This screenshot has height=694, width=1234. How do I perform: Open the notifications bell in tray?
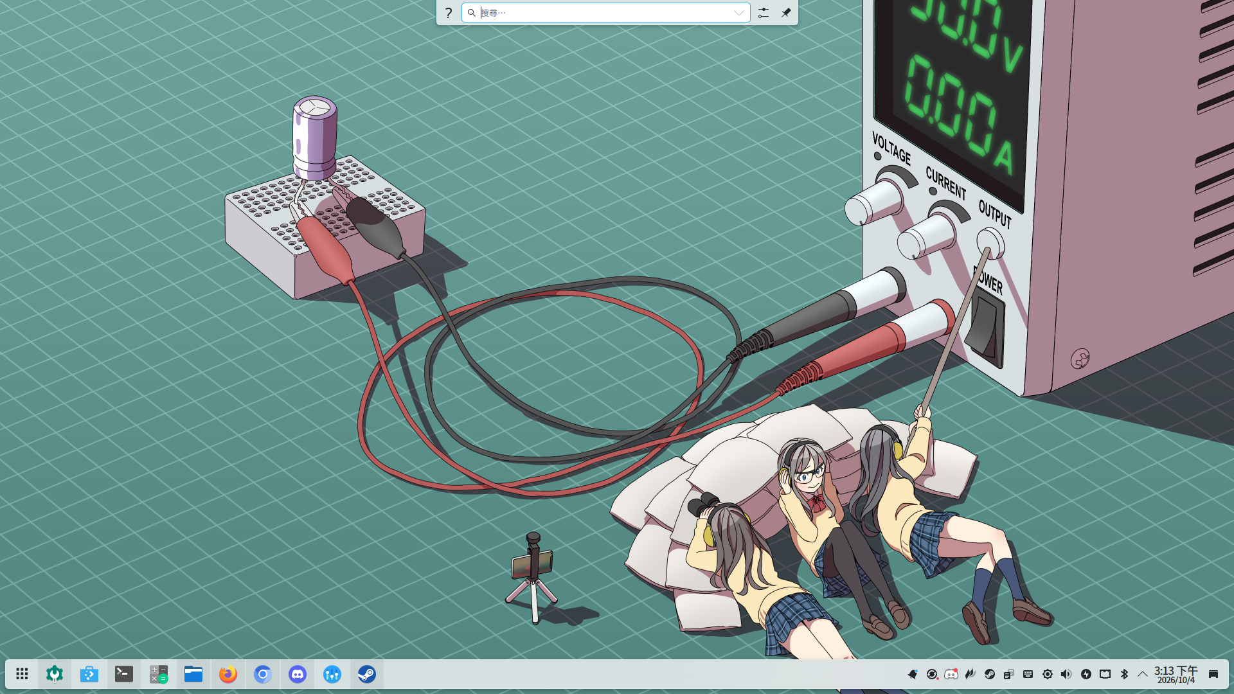913,674
